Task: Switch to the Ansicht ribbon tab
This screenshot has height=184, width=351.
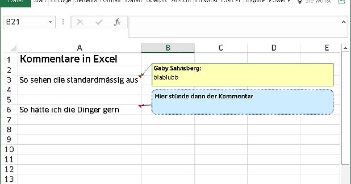Action: [x=181, y=1]
